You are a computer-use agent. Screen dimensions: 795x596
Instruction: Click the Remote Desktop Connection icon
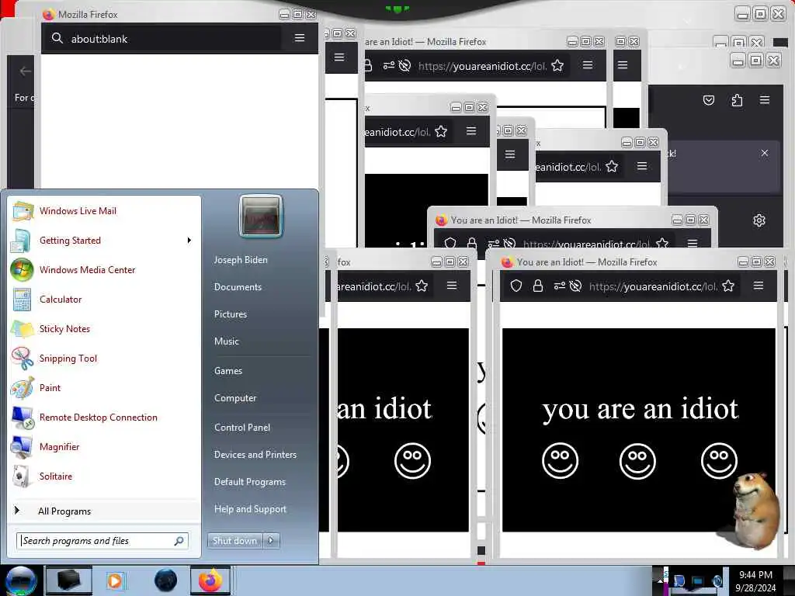(23, 417)
